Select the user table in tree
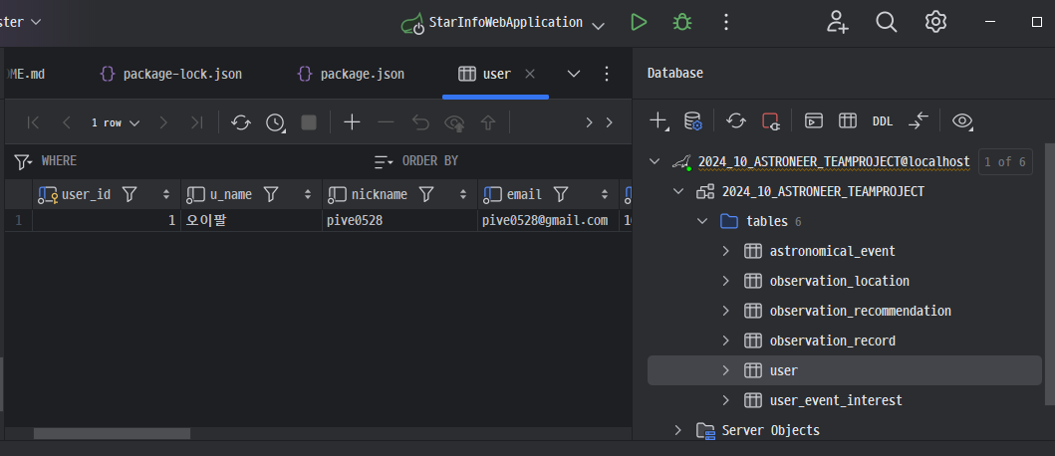This screenshot has width=1055, height=456. coord(845,370)
